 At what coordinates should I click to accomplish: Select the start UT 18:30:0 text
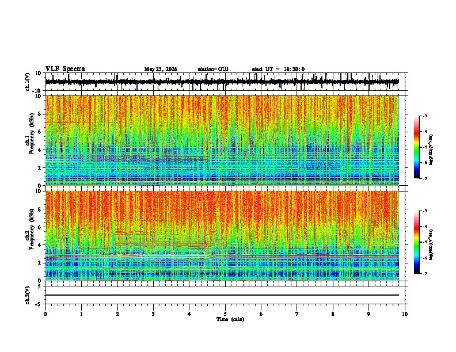pyautogui.click(x=278, y=69)
